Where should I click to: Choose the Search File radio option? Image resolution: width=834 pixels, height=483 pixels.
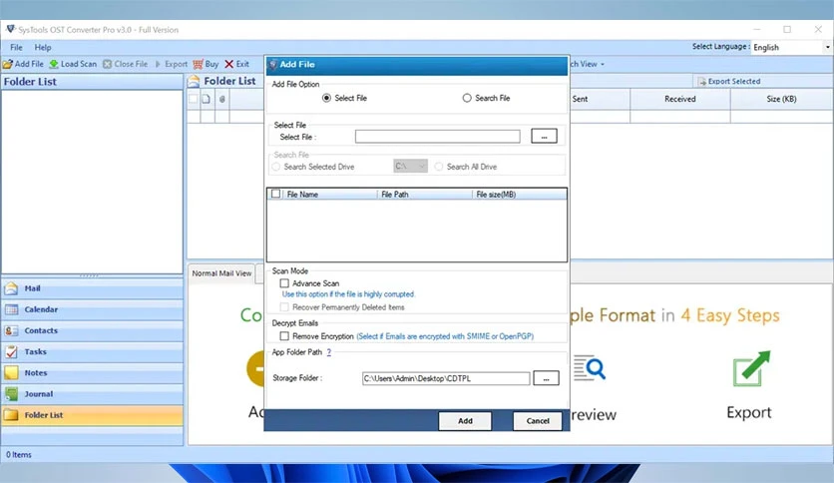[467, 98]
